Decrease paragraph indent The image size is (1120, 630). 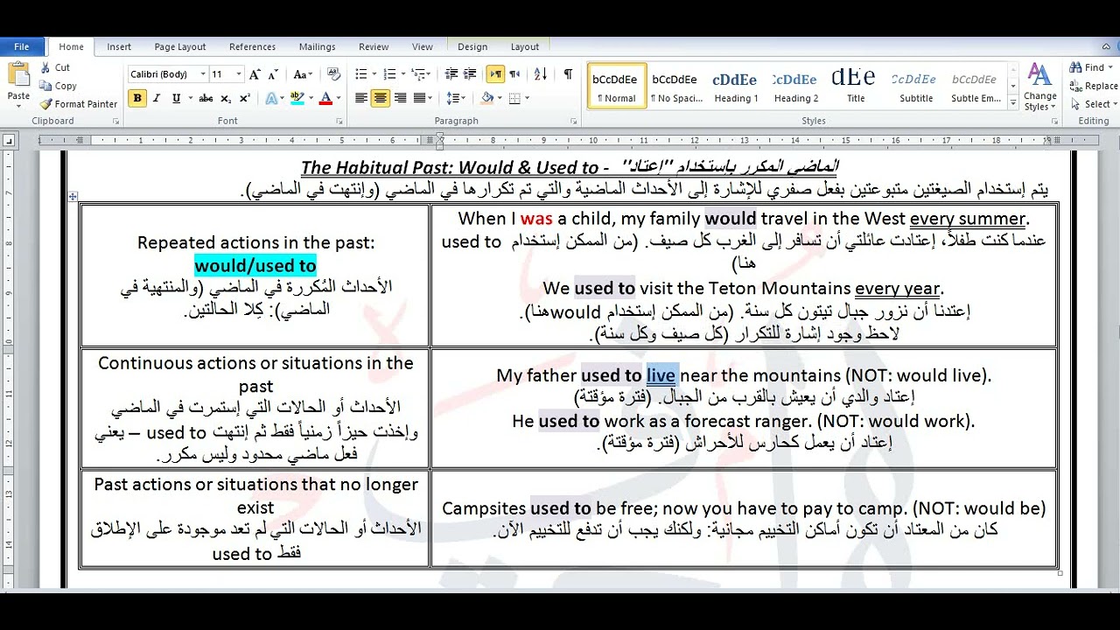(x=451, y=74)
